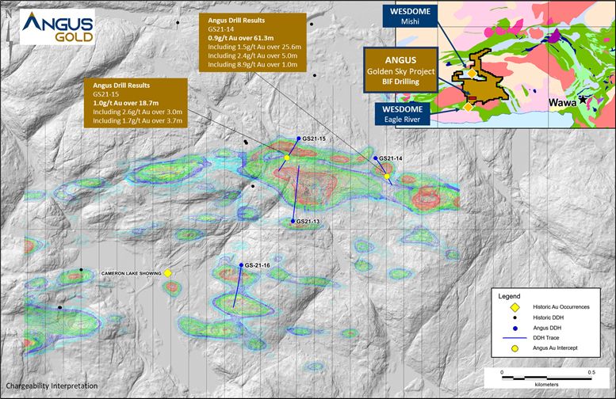Click the GS21-15 hole label text
Viewport: 616px width, 399px height.
(314, 139)
